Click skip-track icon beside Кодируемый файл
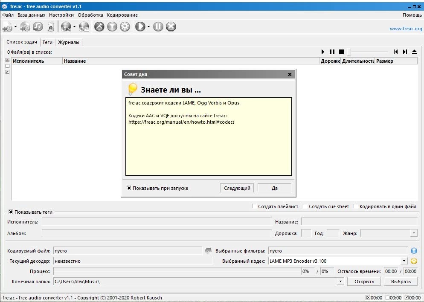Viewport: 424px width, 302px height. 208,251
